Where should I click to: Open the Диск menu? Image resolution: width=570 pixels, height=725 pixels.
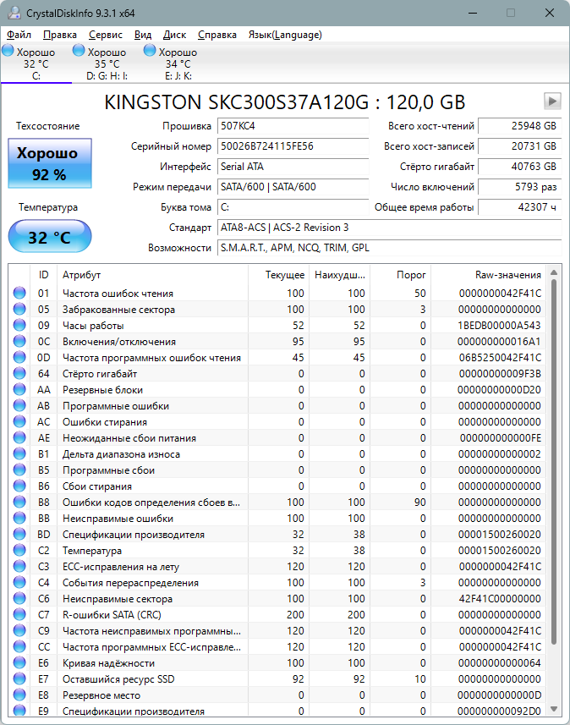point(174,35)
